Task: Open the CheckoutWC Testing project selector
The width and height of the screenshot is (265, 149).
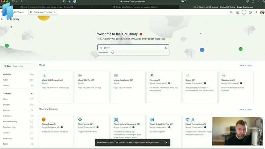Action: click(43, 12)
